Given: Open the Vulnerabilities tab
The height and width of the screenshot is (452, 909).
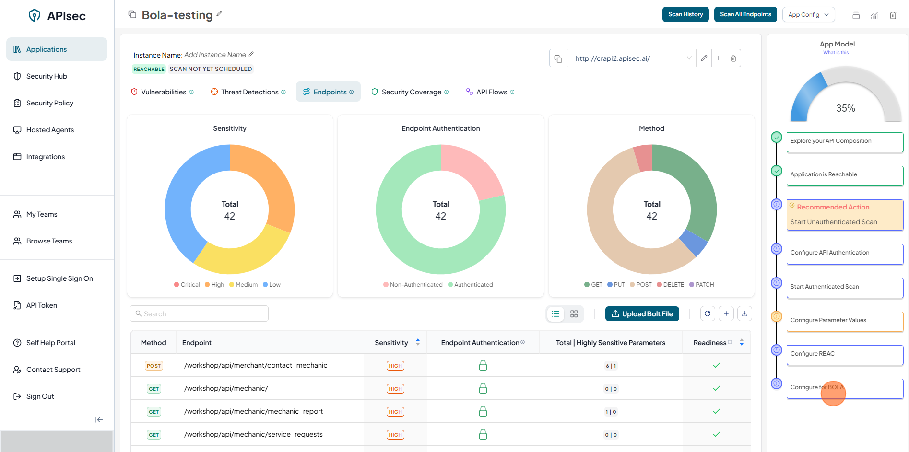Looking at the screenshot, I should 163,92.
